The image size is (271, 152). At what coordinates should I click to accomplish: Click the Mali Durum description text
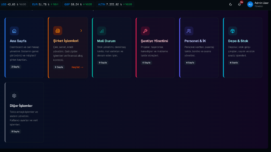point(111,51)
